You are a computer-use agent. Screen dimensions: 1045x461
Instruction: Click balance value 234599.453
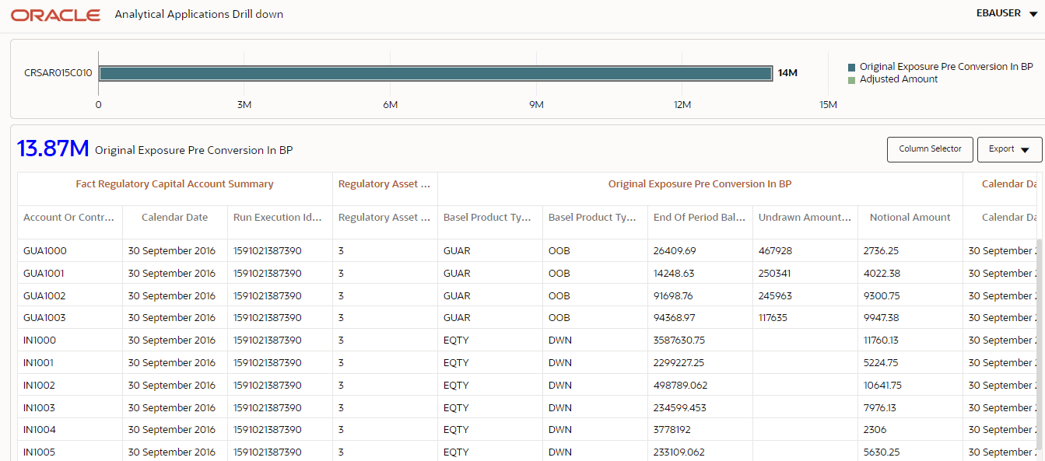(x=680, y=408)
